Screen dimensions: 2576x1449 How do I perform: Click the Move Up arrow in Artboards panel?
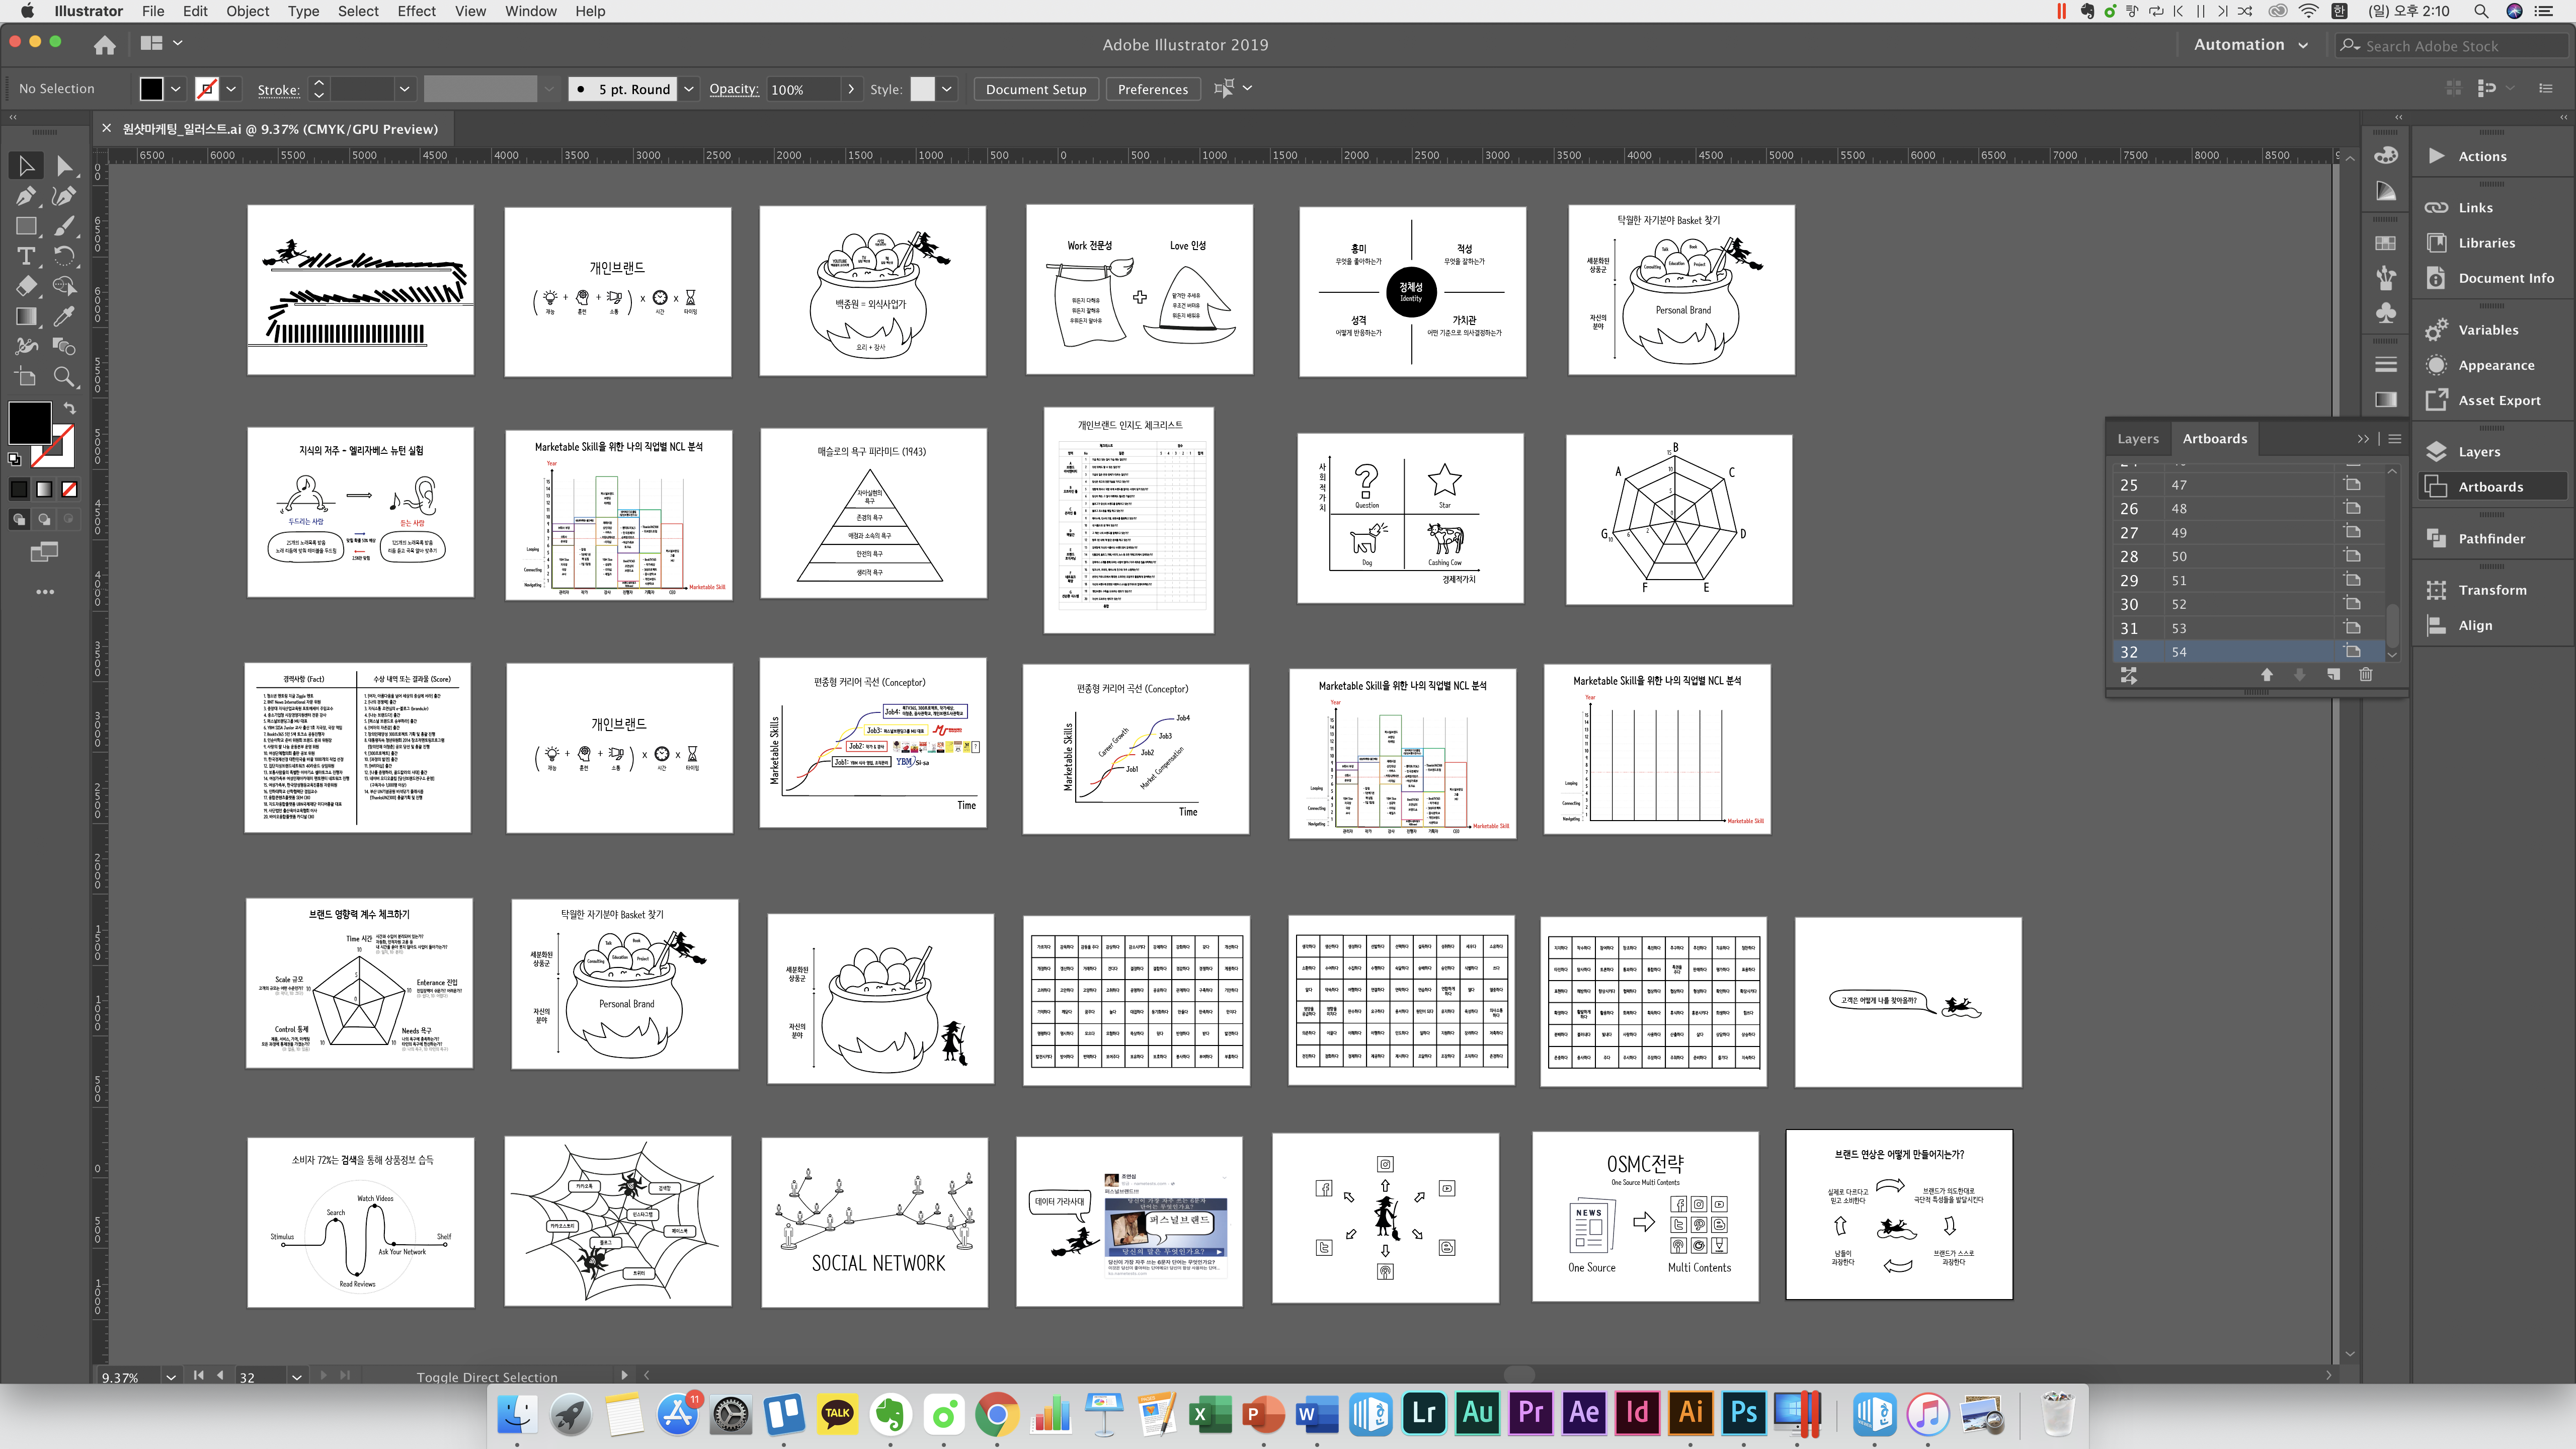(x=2267, y=675)
